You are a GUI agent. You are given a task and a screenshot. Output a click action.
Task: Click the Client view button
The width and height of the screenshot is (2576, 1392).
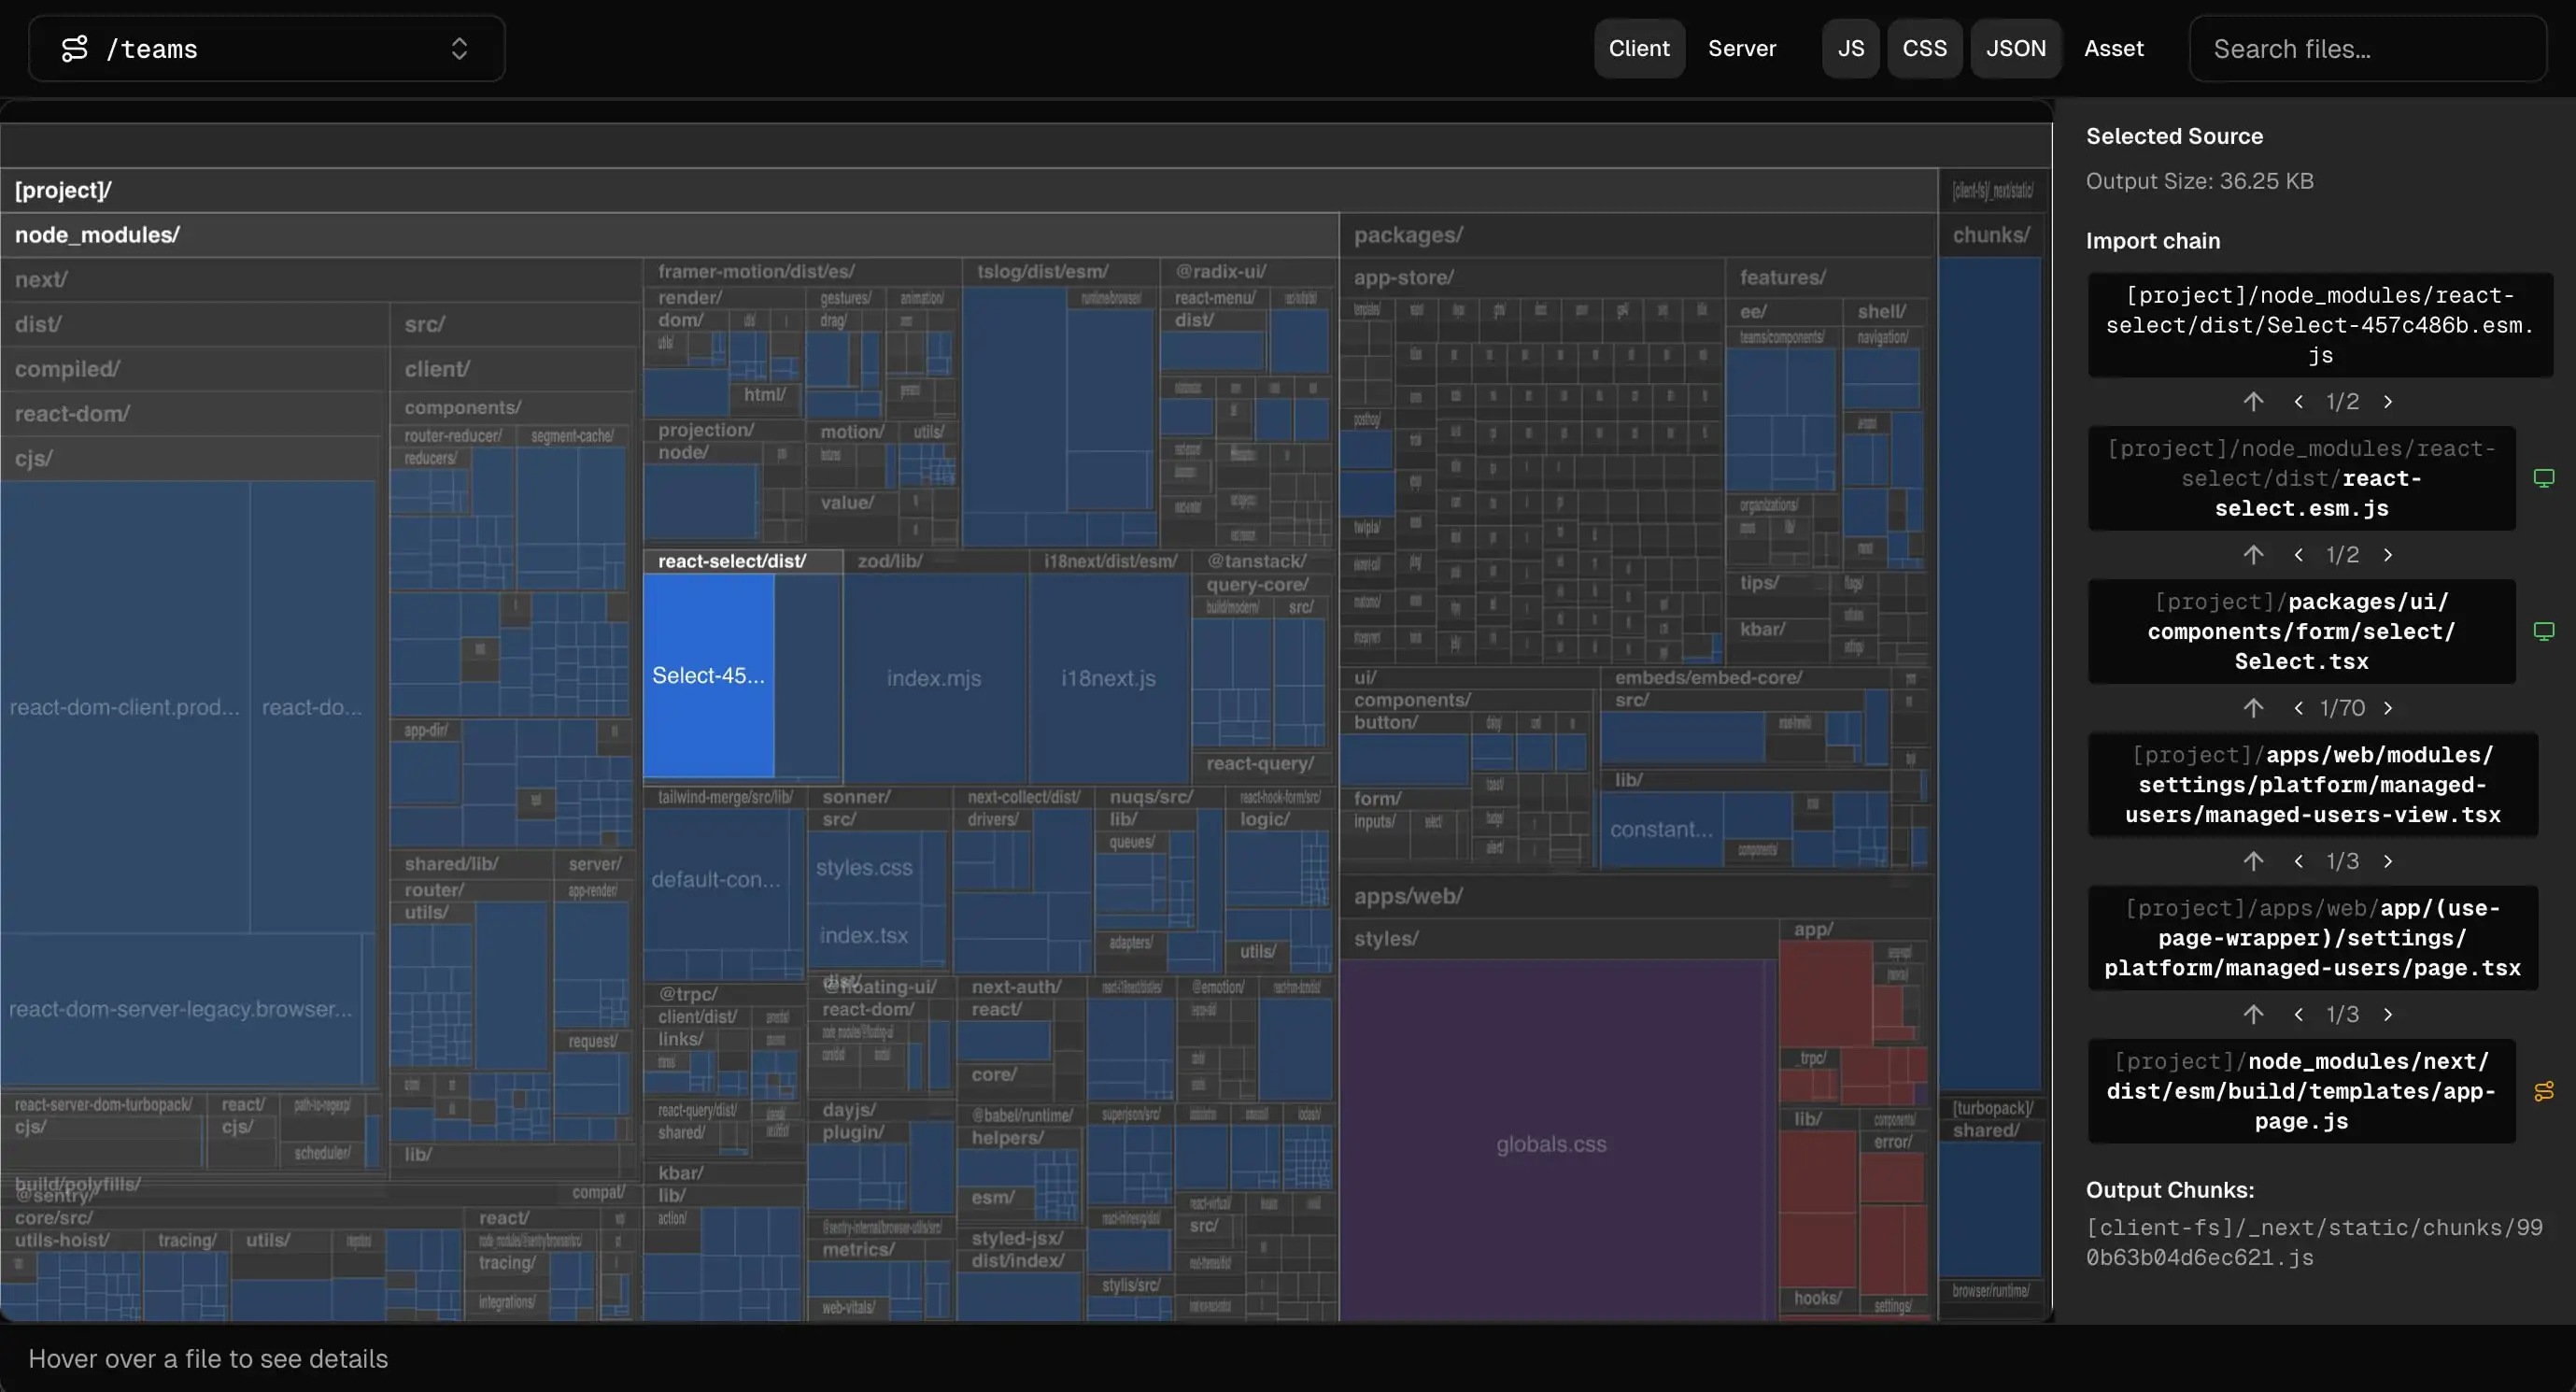tap(1639, 48)
